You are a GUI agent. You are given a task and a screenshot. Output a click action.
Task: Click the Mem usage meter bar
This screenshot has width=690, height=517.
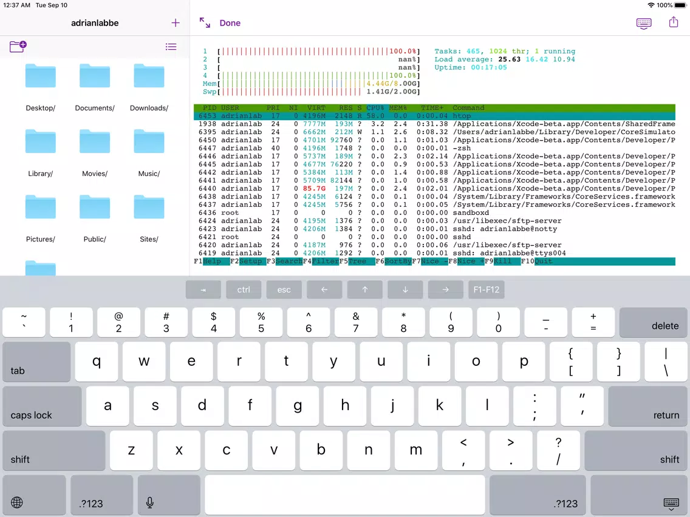pyautogui.click(x=311, y=84)
